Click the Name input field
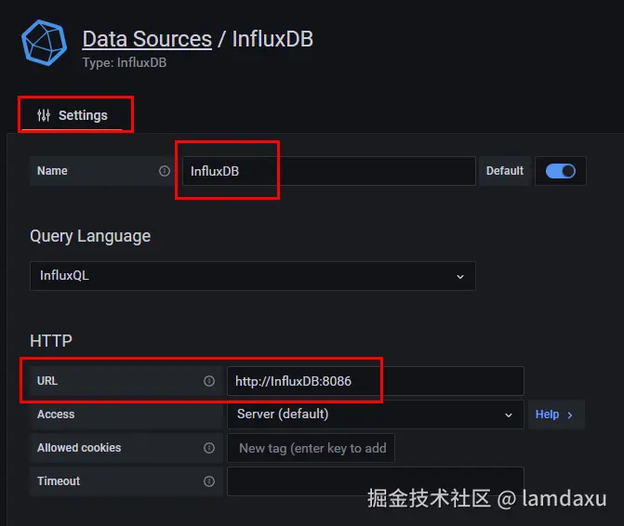 click(x=328, y=171)
